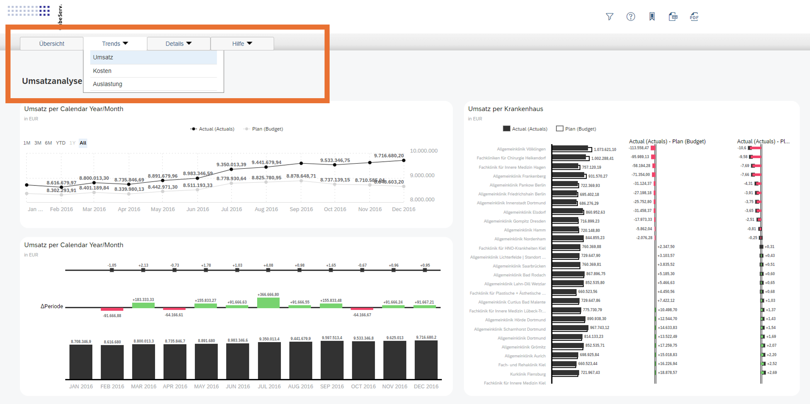Click the All time range selector
This screenshot has width=810, height=404.
point(83,143)
